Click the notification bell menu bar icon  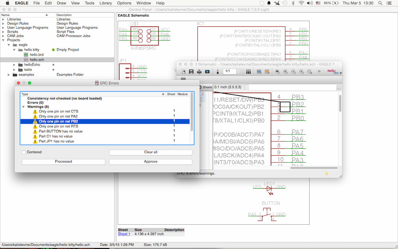269,3
